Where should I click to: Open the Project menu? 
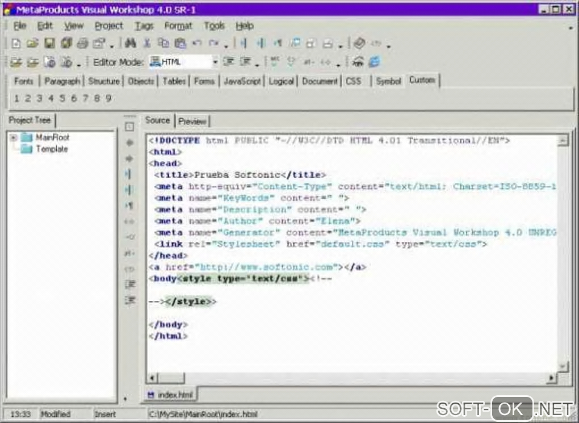(109, 26)
